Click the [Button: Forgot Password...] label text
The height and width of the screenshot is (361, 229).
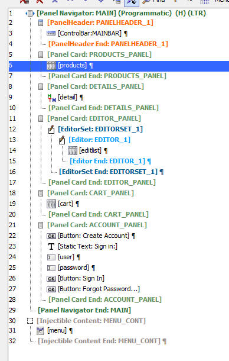click(99, 289)
